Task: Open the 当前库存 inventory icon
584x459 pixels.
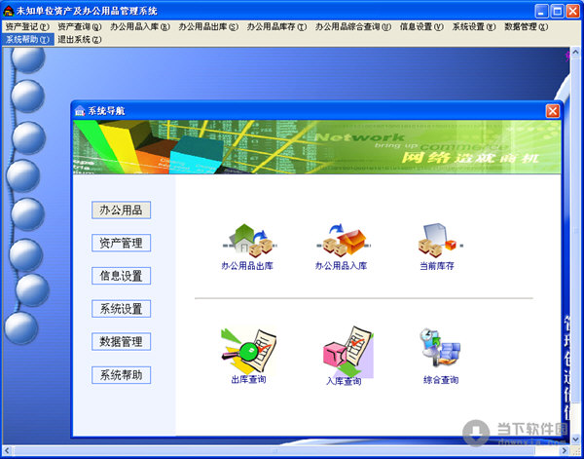Action: tap(440, 241)
